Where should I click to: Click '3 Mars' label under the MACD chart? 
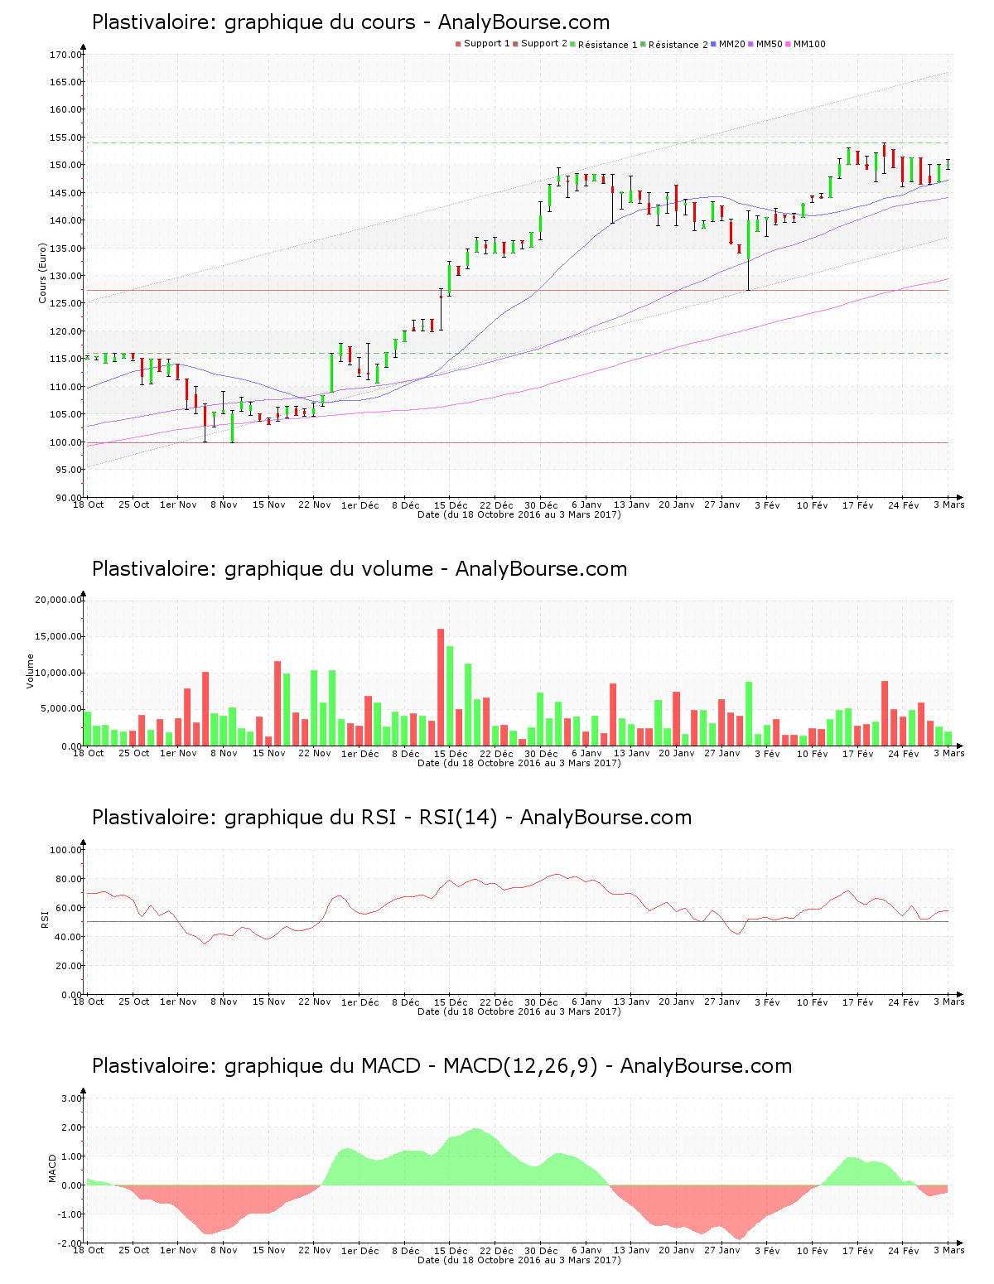948,1251
